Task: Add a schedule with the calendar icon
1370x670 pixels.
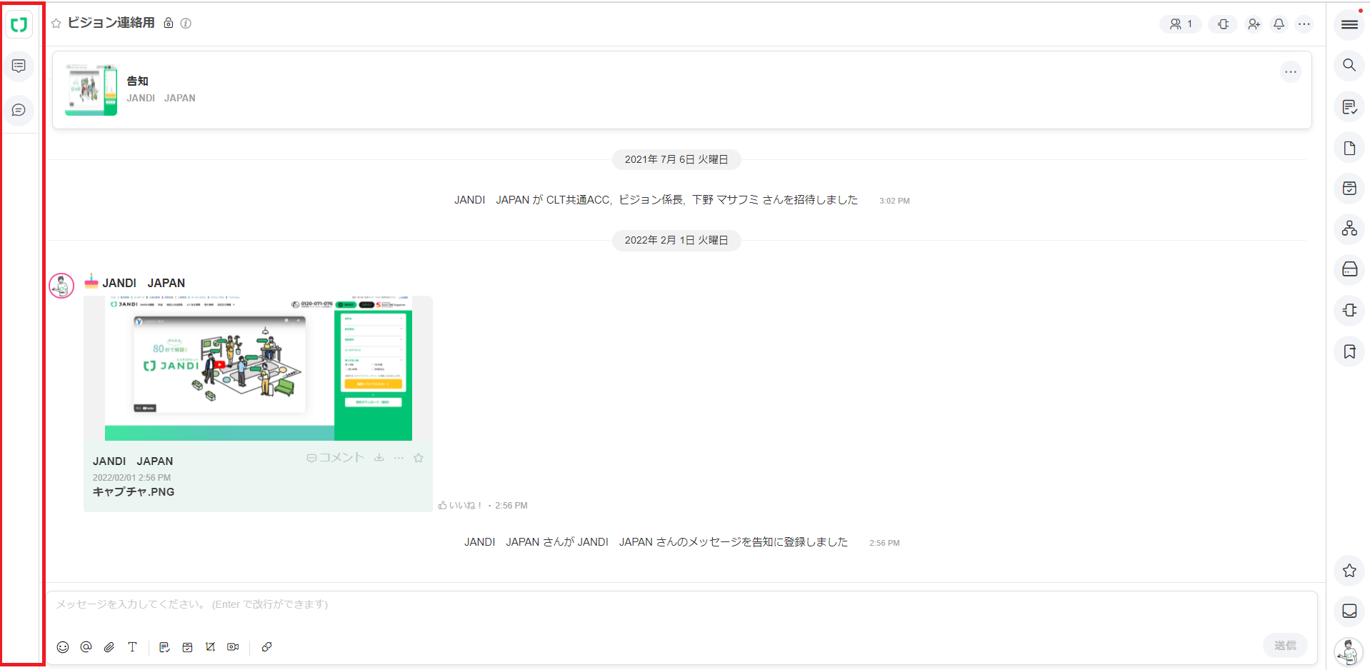Action: (187, 647)
